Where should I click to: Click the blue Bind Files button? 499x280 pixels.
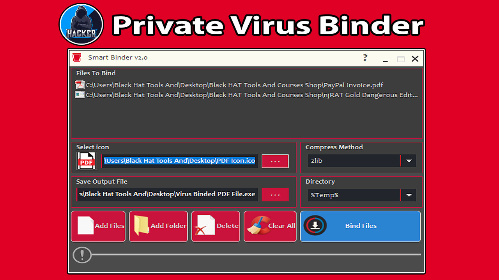coord(361,226)
